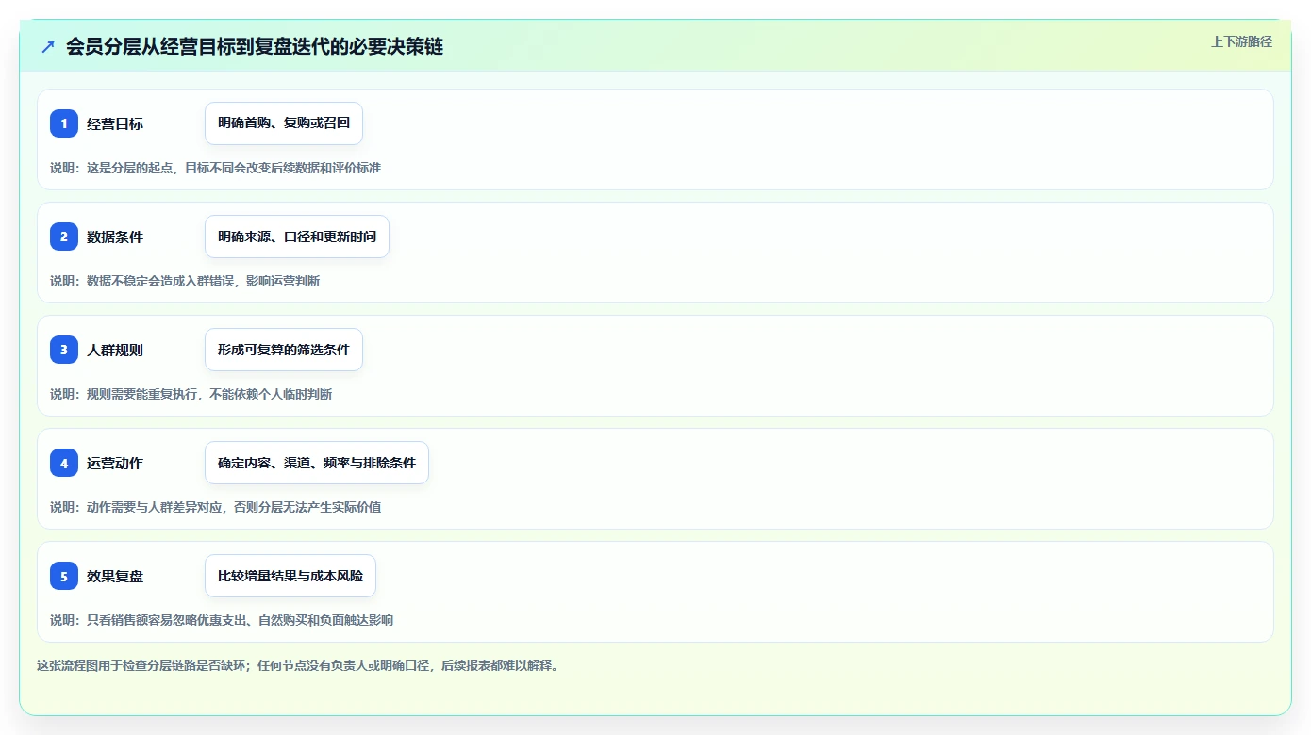Click the note starting 说明：这是分层的起点
1311x735 pixels.
click(x=215, y=168)
